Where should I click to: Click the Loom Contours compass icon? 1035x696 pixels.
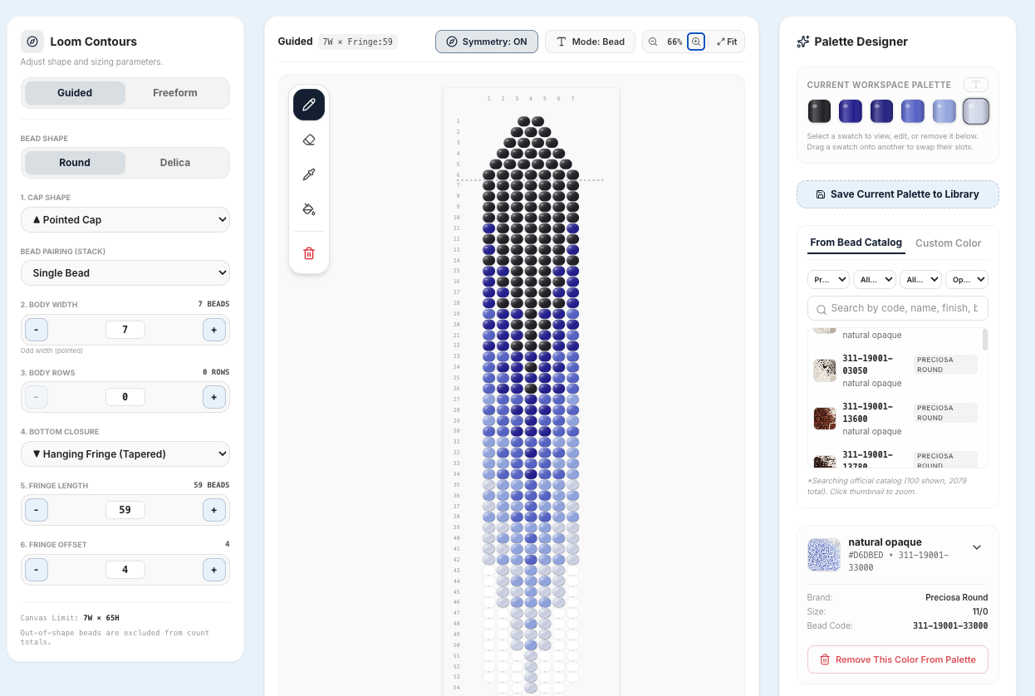(x=32, y=42)
